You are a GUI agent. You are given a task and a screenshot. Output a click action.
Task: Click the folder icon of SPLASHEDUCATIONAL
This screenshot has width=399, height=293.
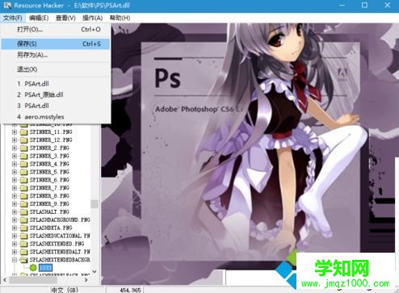click(x=24, y=236)
